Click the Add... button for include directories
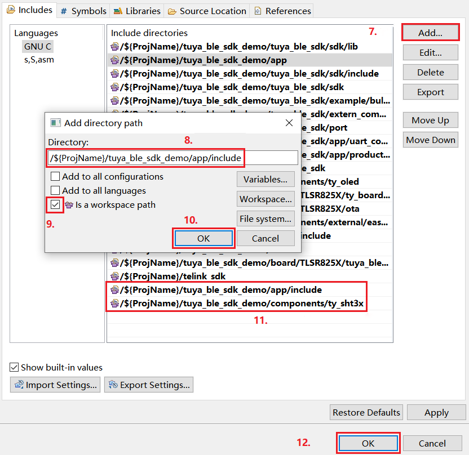The image size is (469, 455). 430,33
